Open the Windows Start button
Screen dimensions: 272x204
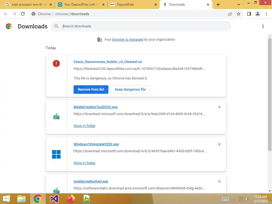[6, 199]
